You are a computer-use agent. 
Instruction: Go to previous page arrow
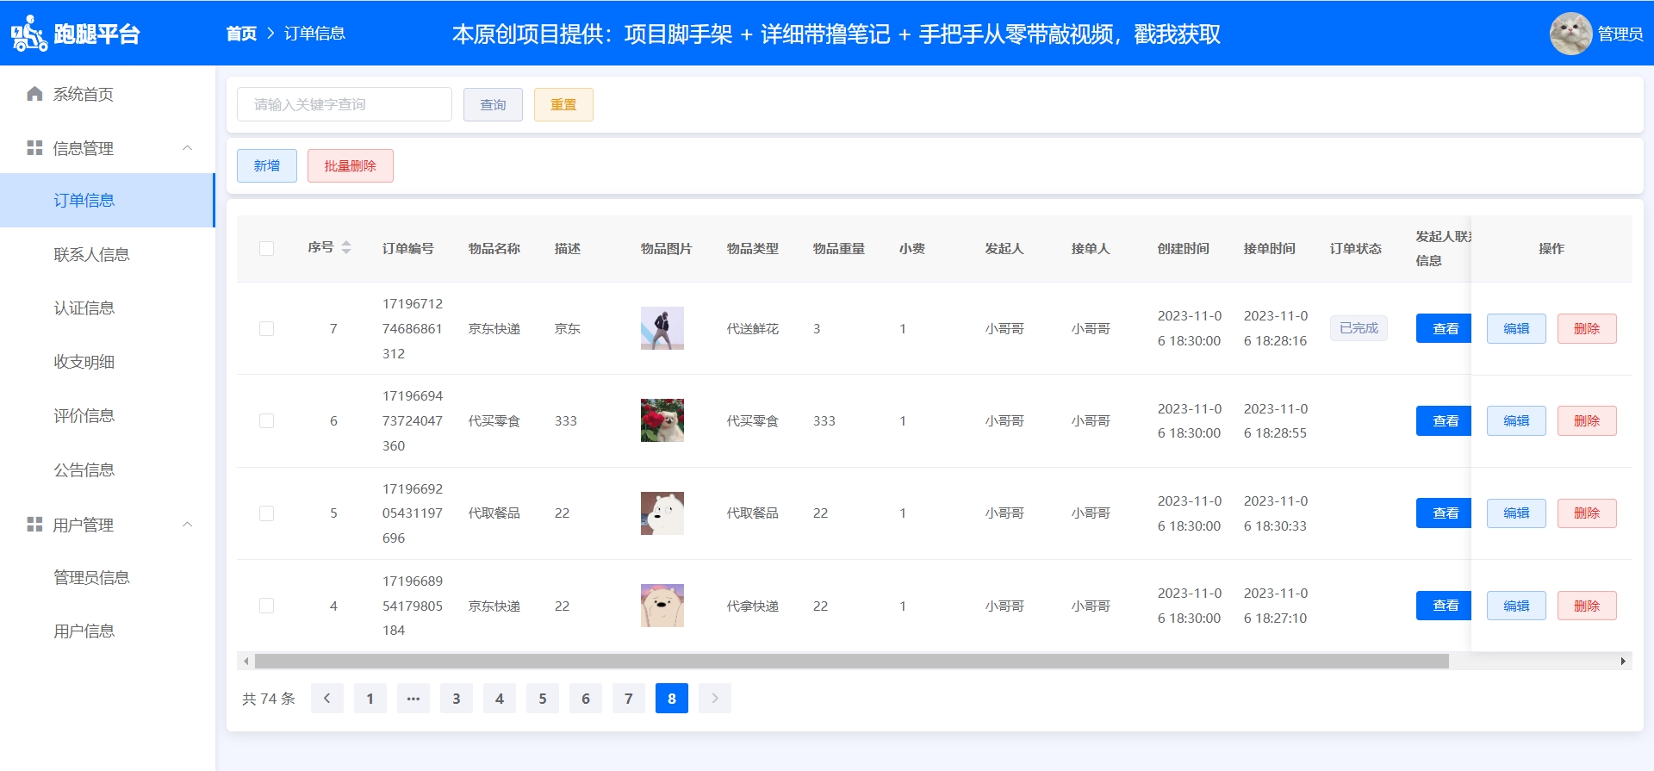(x=327, y=699)
